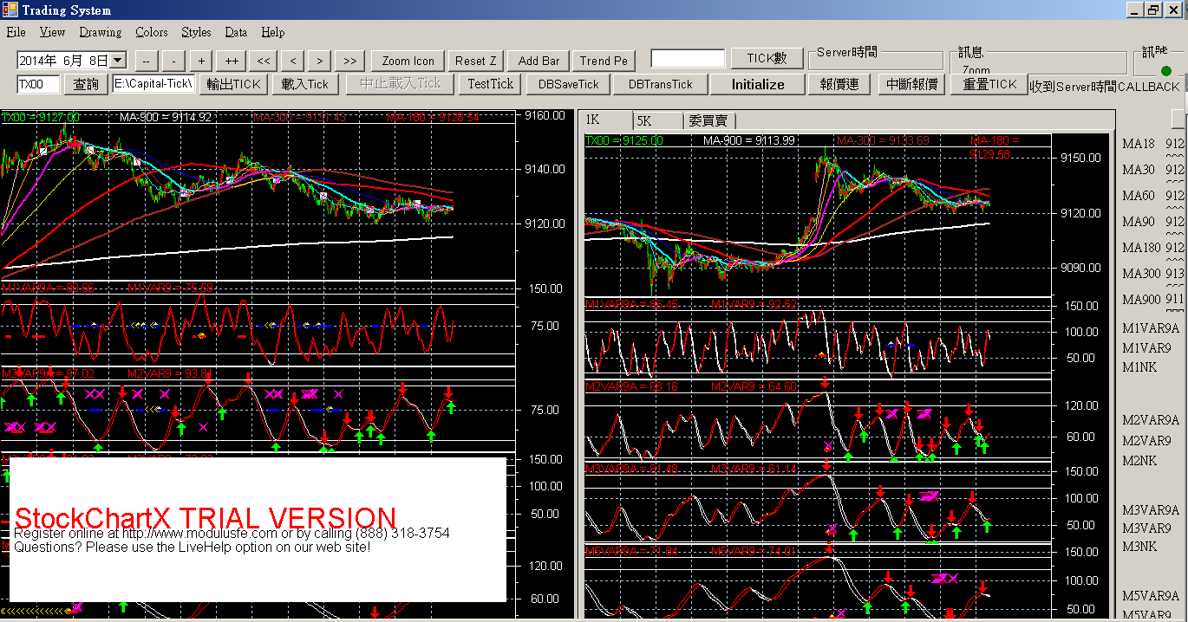The image size is (1188, 622).
Task: Open the File menu
Action: click(x=16, y=32)
